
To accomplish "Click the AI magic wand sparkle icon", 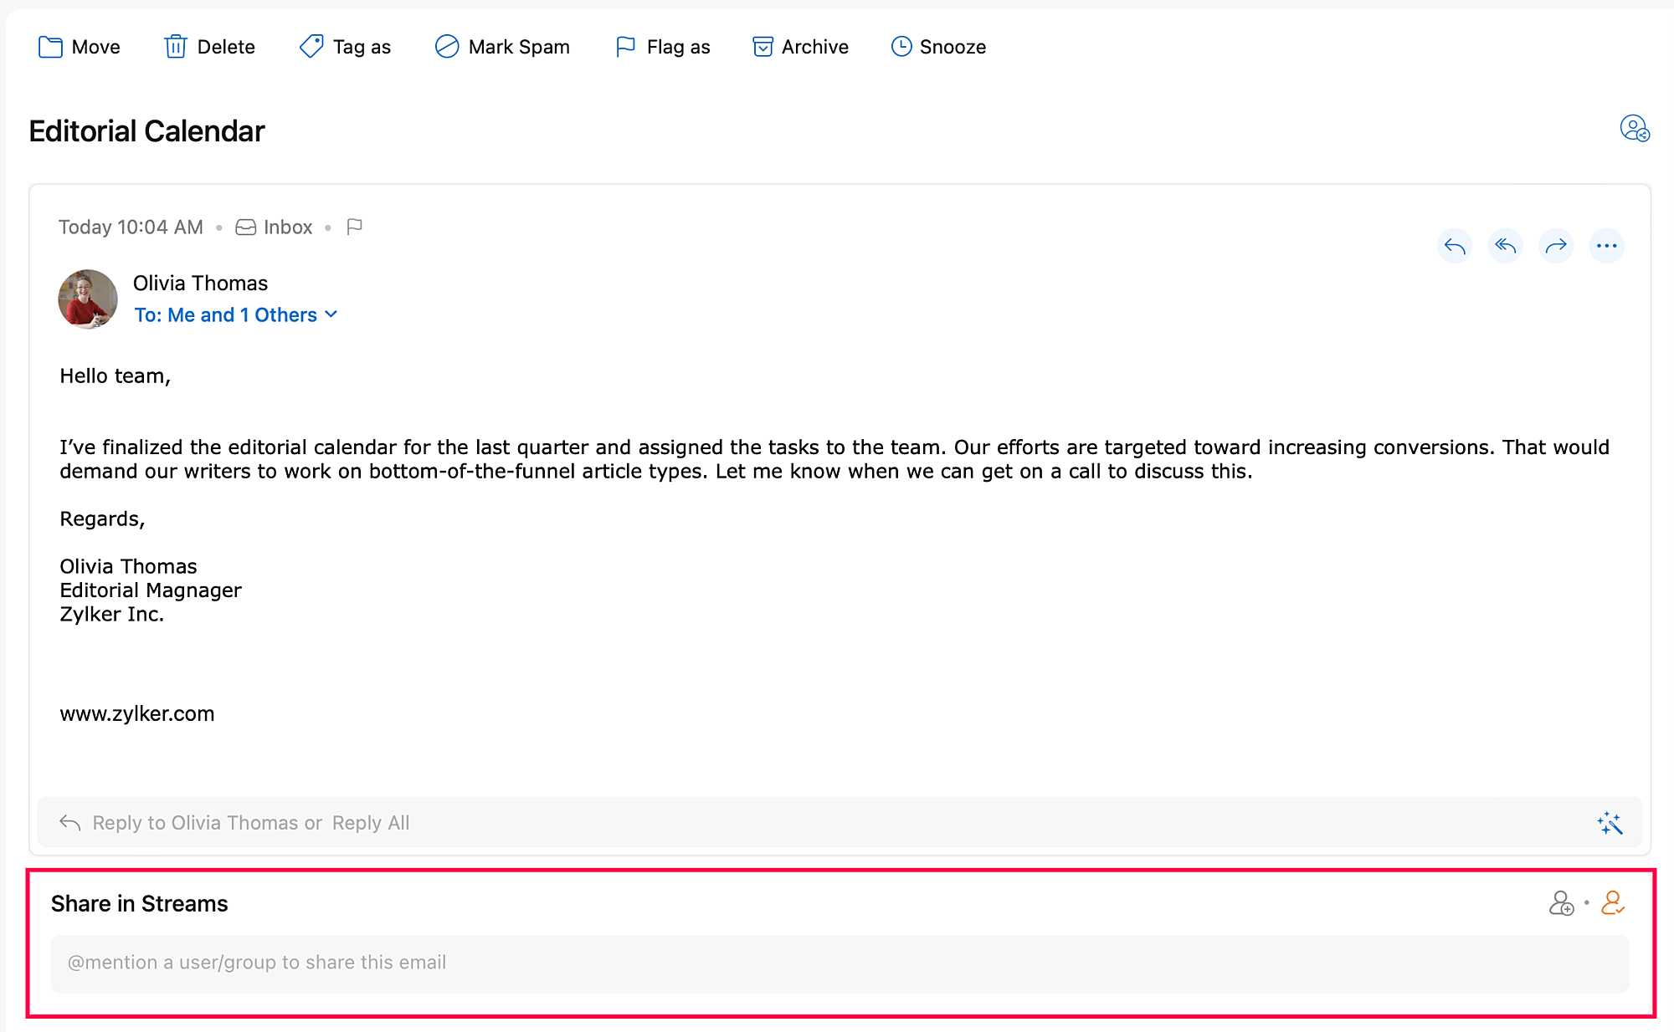I will coord(1609,823).
